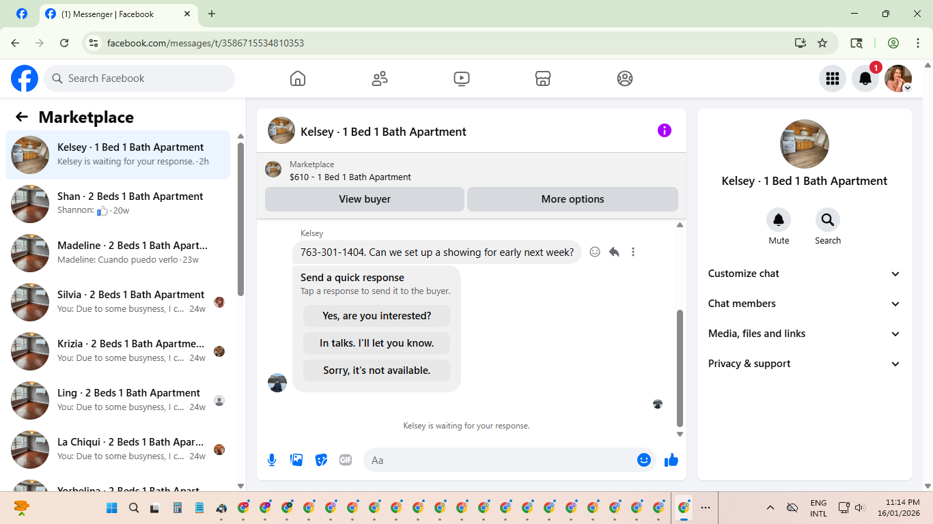Send quick reply 'Sorry, it's not available.'
This screenshot has width=933, height=524.
[377, 370]
